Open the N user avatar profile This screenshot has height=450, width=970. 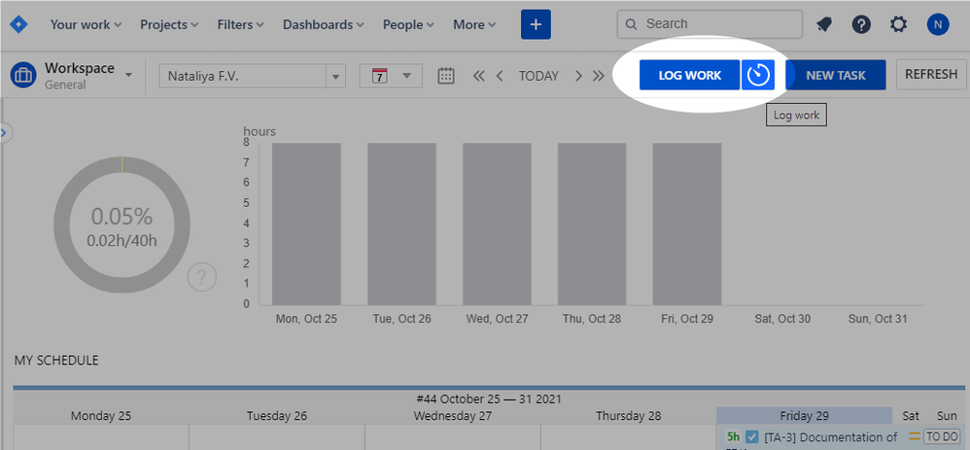coord(938,24)
